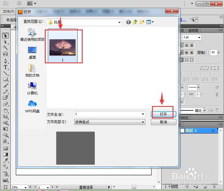Create a new folder in dialog
Screen dimensions: 224x191
tap(142, 22)
